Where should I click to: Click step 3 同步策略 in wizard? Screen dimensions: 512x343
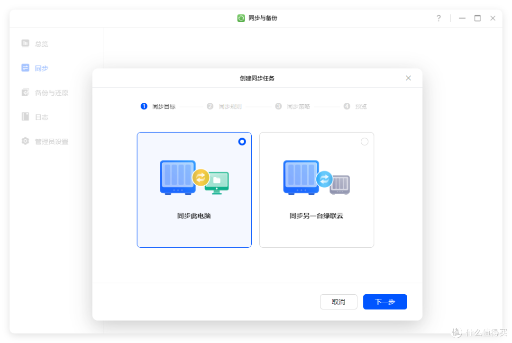[293, 107]
